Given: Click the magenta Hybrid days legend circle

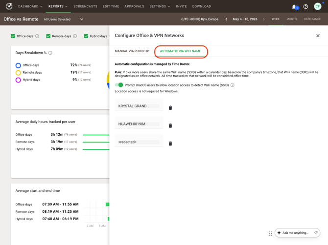Looking at the screenshot, I should pyautogui.click(x=18, y=80).
